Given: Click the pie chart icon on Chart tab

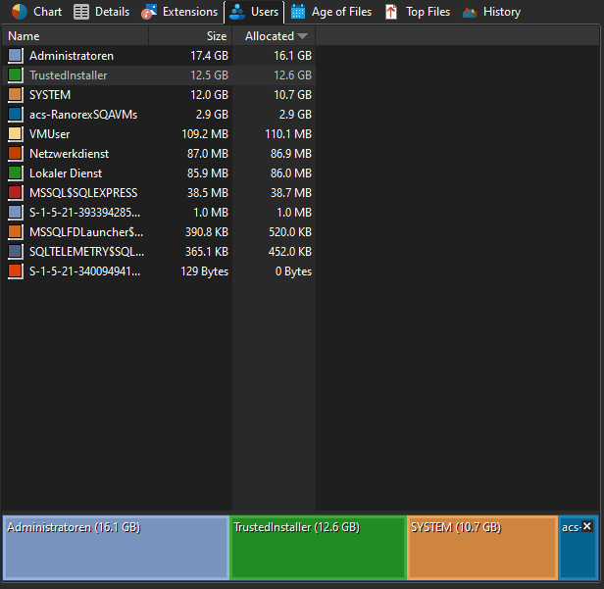Looking at the screenshot, I should pos(20,12).
